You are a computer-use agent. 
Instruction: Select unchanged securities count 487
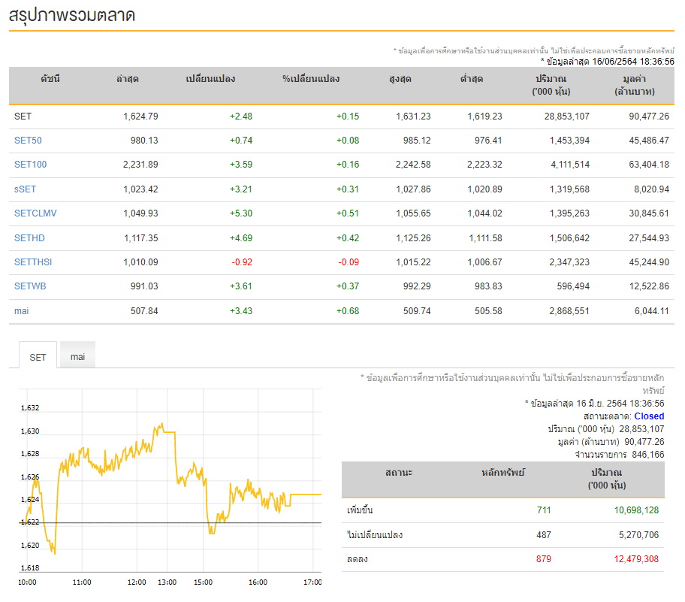pos(544,535)
